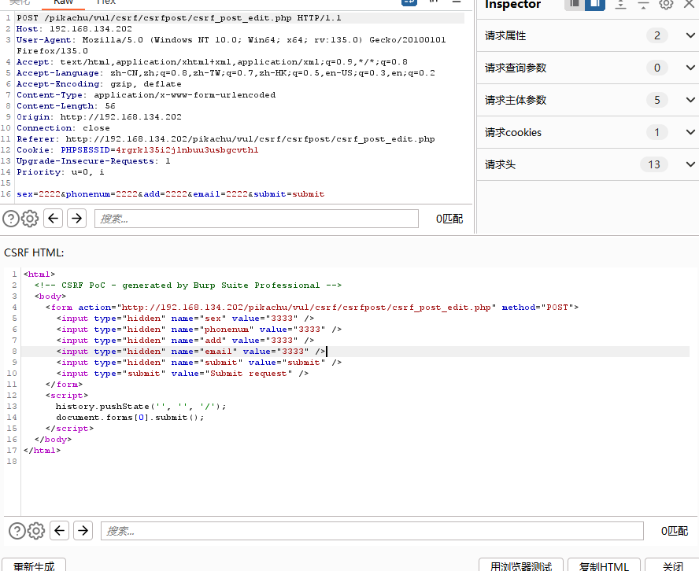Expand 请求属性 section chevron

click(690, 35)
